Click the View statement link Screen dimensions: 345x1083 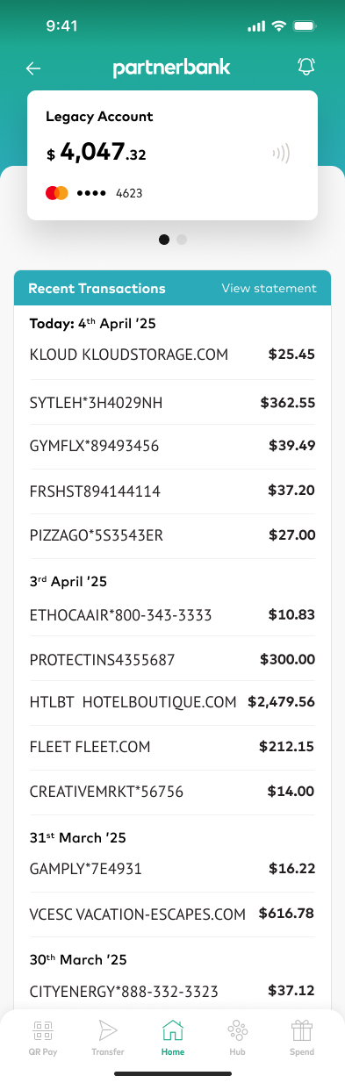[x=269, y=288]
